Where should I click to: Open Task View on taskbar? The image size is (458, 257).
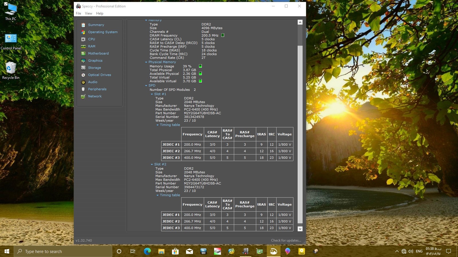pyautogui.click(x=133, y=251)
